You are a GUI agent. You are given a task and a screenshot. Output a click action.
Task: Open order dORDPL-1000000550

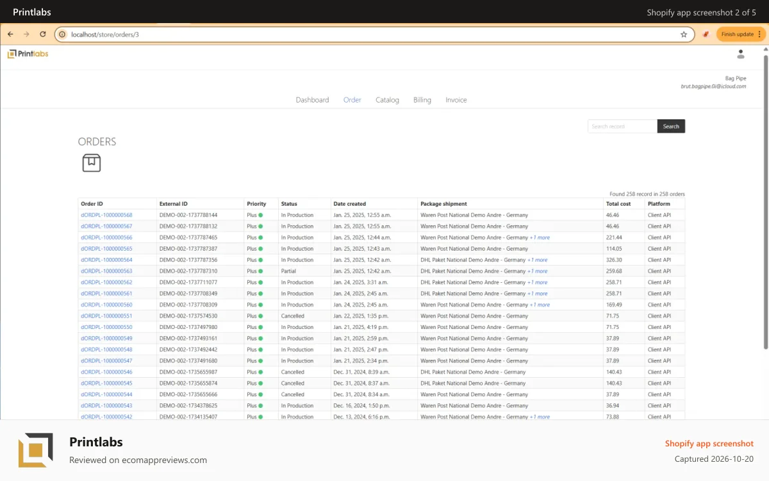(106, 327)
